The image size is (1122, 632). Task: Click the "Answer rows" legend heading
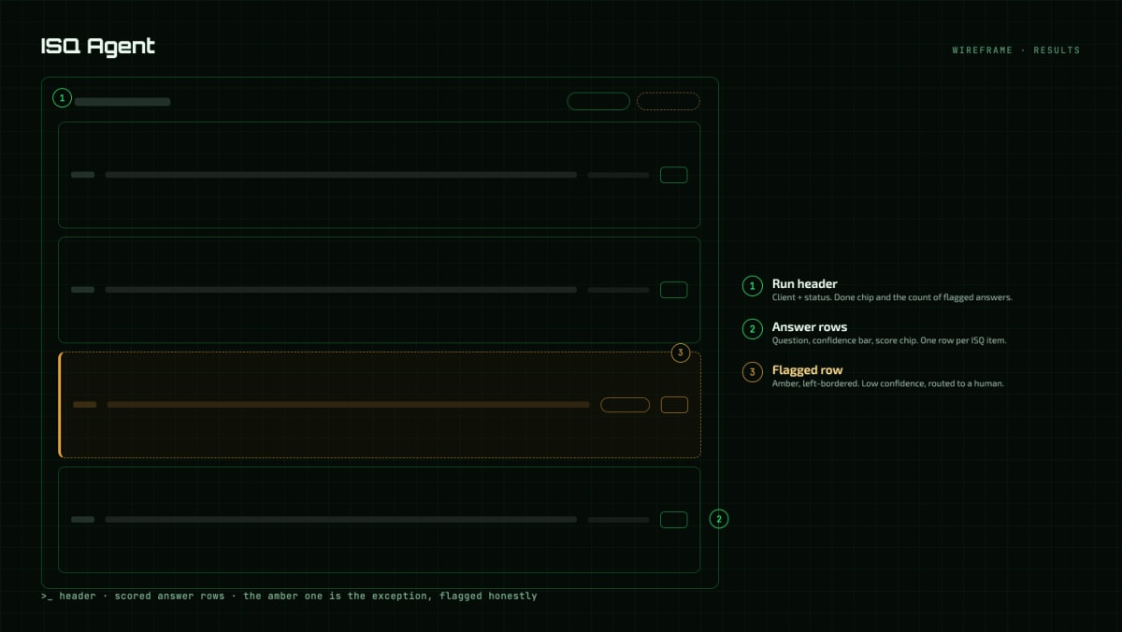(810, 327)
